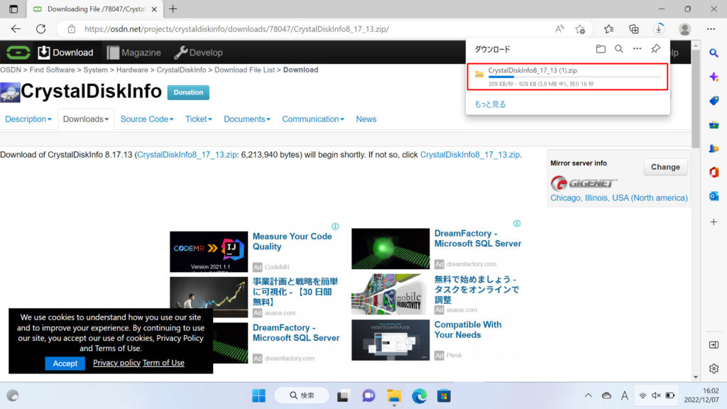Image resolution: width=727 pixels, height=409 pixels.
Task: Open the Chicago, Illinois mirror location link
Action: click(619, 198)
